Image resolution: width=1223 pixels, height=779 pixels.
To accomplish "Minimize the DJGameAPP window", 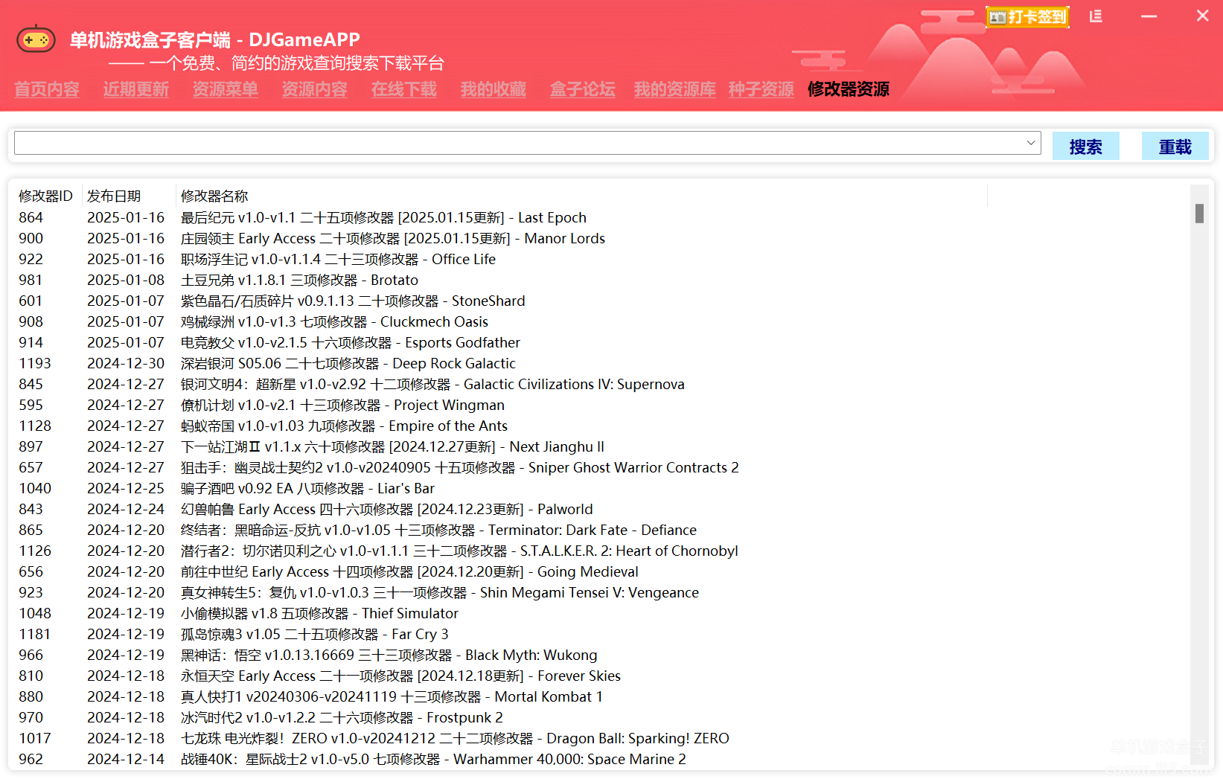I will pos(1149,16).
